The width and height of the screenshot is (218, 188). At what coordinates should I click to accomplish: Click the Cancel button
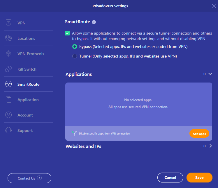click(x=170, y=178)
